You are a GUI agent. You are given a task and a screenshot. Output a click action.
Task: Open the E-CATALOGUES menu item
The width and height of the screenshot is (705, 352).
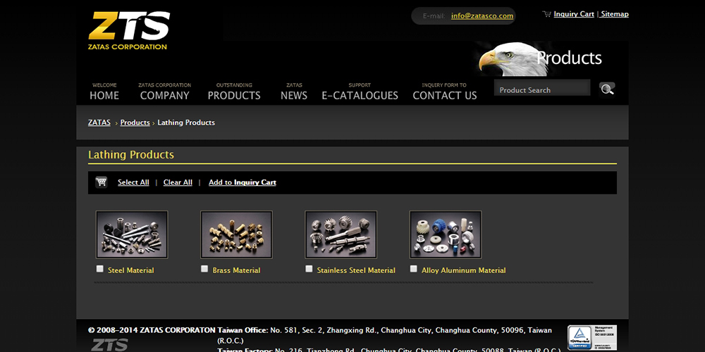point(360,92)
